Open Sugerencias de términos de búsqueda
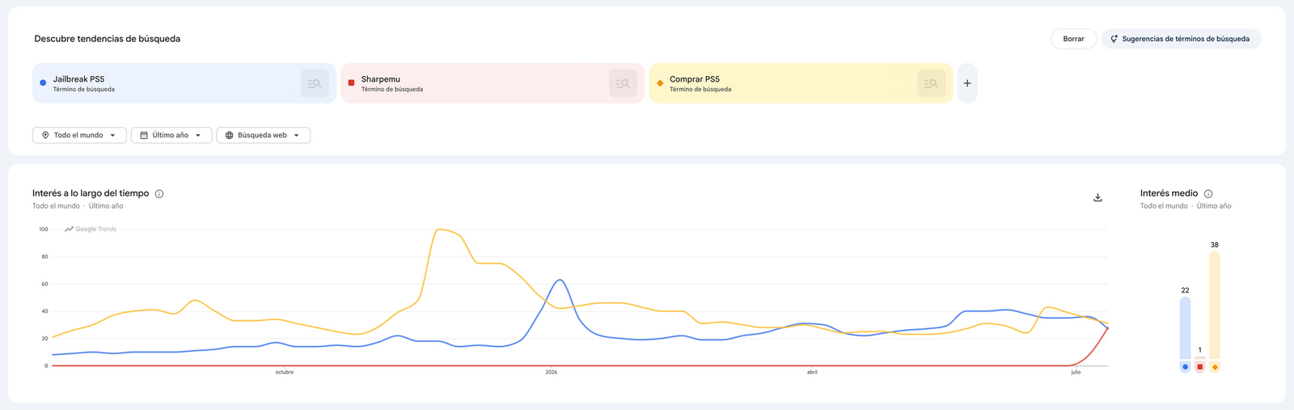This screenshot has width=1294, height=410. (x=1181, y=39)
